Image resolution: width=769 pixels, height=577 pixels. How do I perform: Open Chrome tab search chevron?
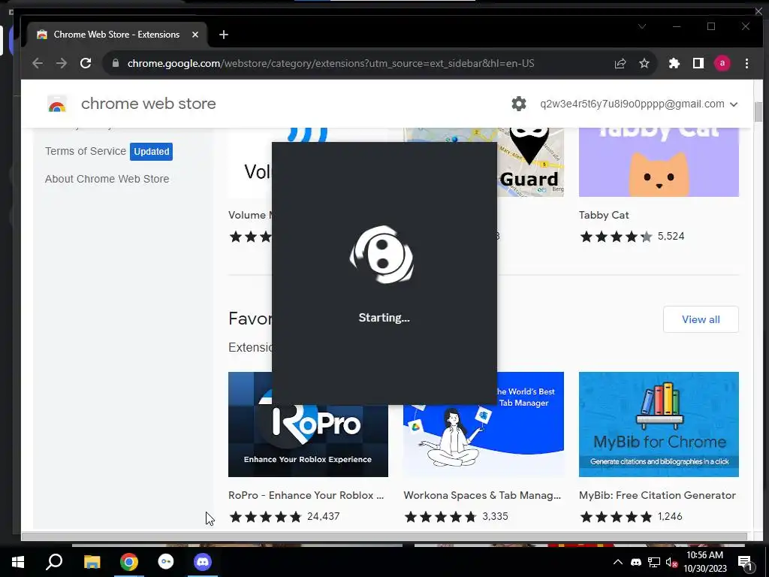pos(642,26)
